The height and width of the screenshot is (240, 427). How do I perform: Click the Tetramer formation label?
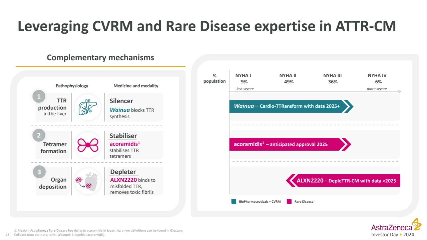click(54, 148)
